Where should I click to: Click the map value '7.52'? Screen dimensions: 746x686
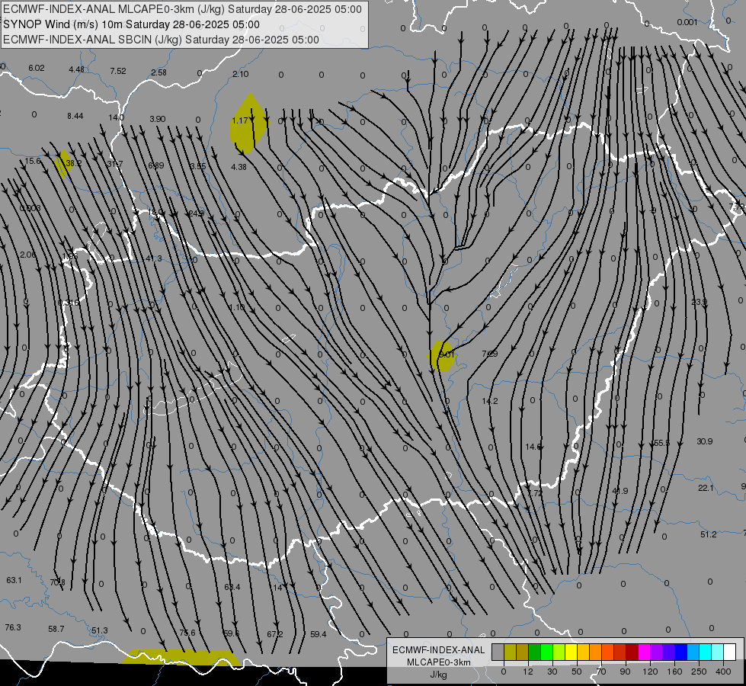[118, 71]
